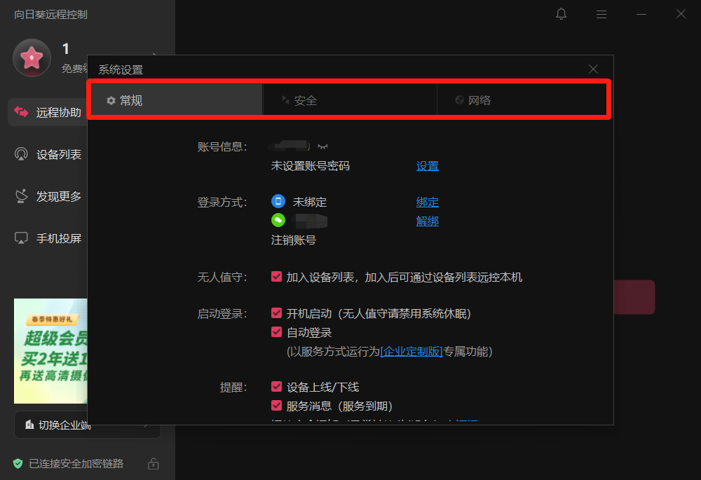
Task: Open 设备列表 in the sidebar
Action: point(48,155)
